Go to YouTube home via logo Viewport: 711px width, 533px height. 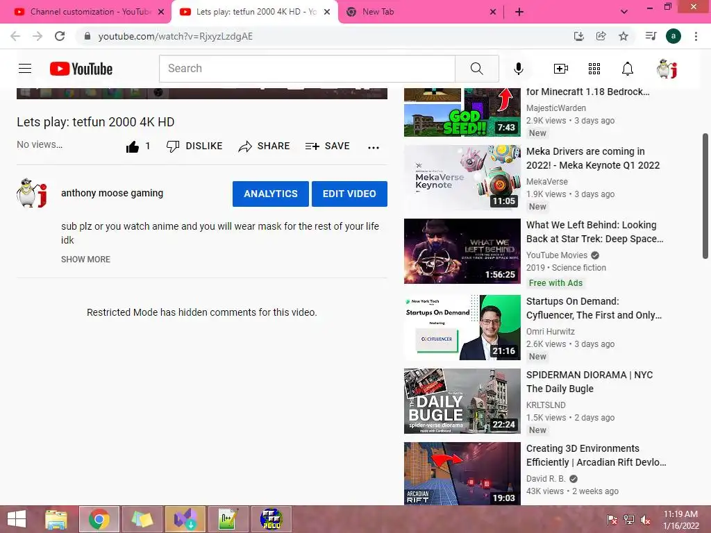(x=81, y=69)
